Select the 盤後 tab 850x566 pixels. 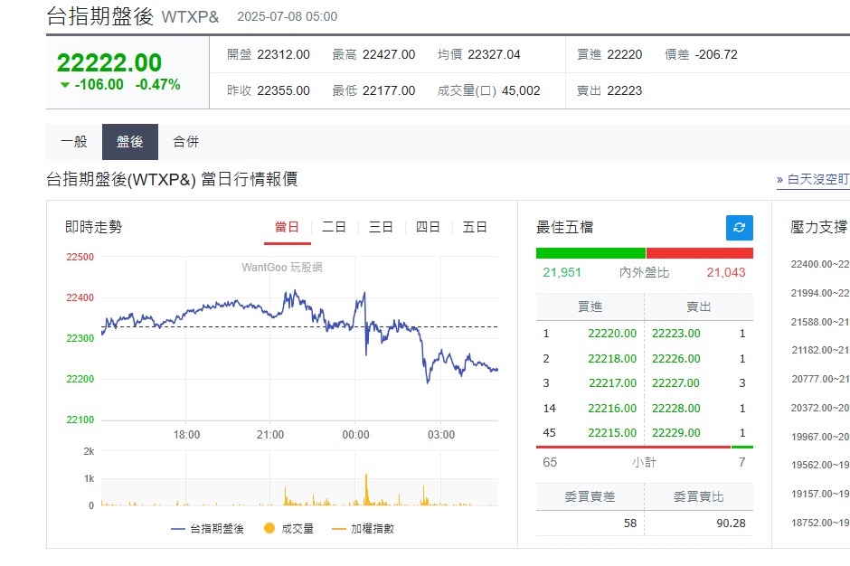129,141
